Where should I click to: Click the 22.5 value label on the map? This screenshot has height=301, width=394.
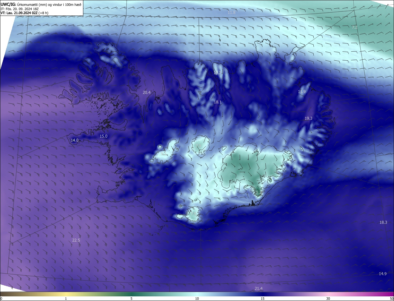[76, 240]
